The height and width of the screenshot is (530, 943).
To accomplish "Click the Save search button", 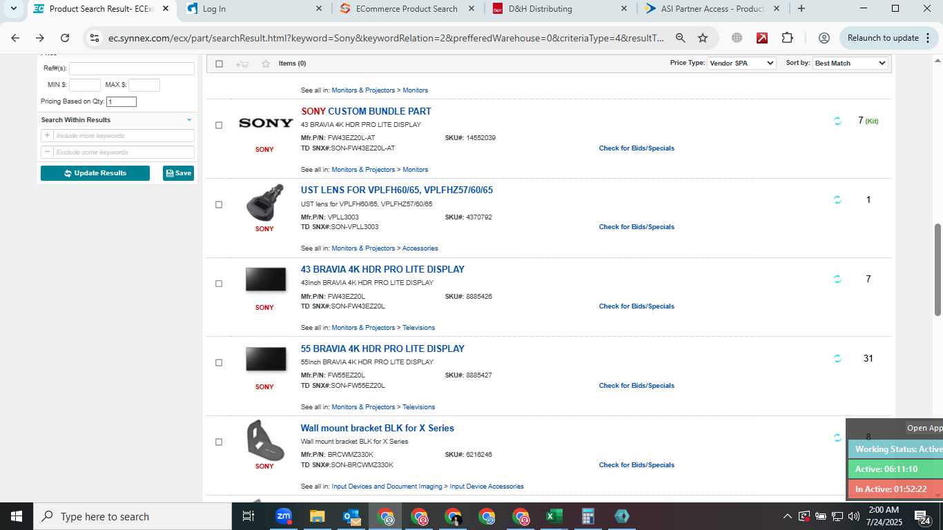I will 178,173.
